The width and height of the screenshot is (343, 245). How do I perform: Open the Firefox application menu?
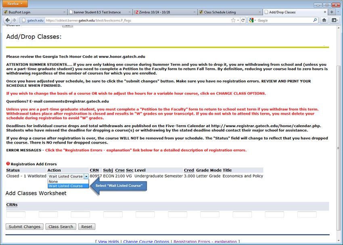click(15, 4)
